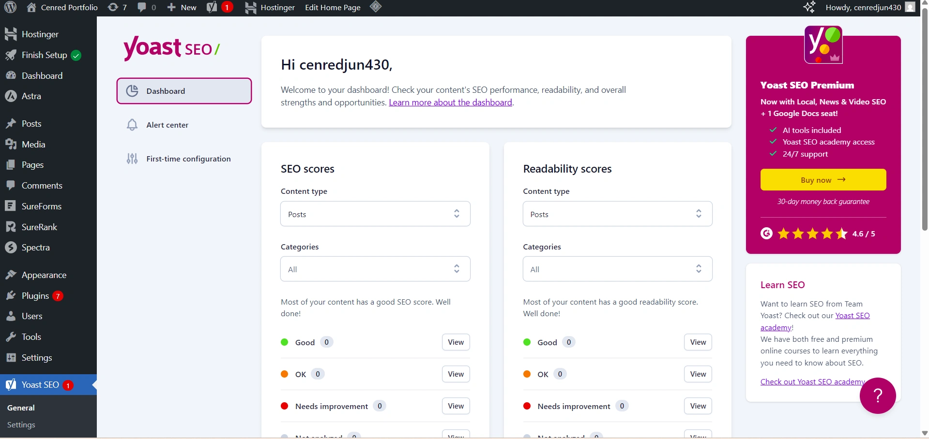Image resolution: width=929 pixels, height=439 pixels.
Task: View posts with Good SEO score
Action: point(456,342)
